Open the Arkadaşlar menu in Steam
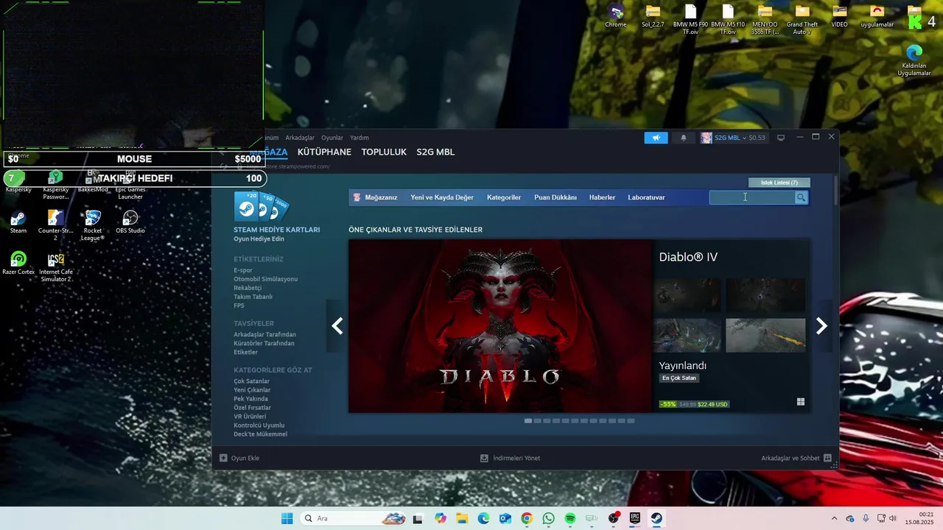This screenshot has height=530, width=943. coord(300,138)
